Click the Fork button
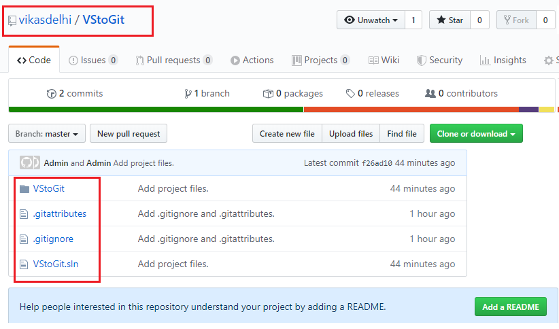The image size is (559, 329). (516, 20)
